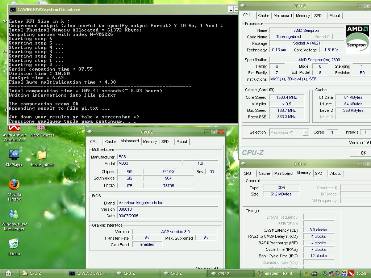Click the AMD Sempron processor logo
The image size is (371, 278).
357,39
